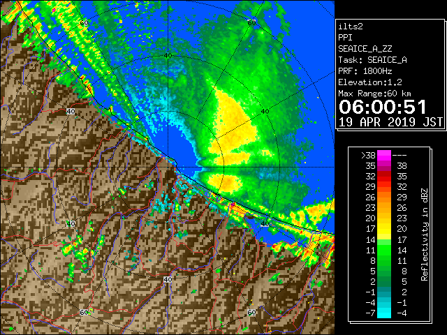Viewport: 447px width, 335px height.
Task: Pick the cyan -7 to -4 dBZ legend swatch
Action: click(x=384, y=313)
